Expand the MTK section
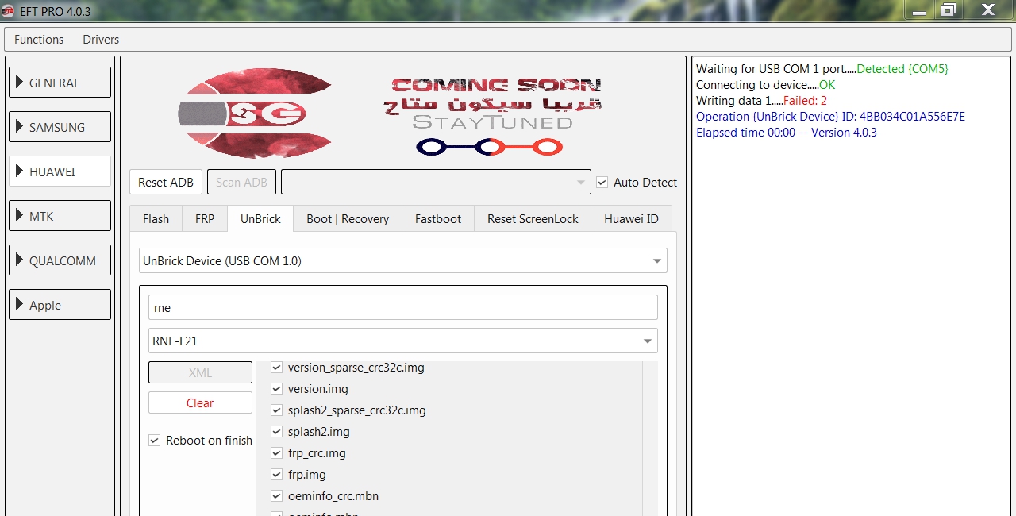 [60, 216]
